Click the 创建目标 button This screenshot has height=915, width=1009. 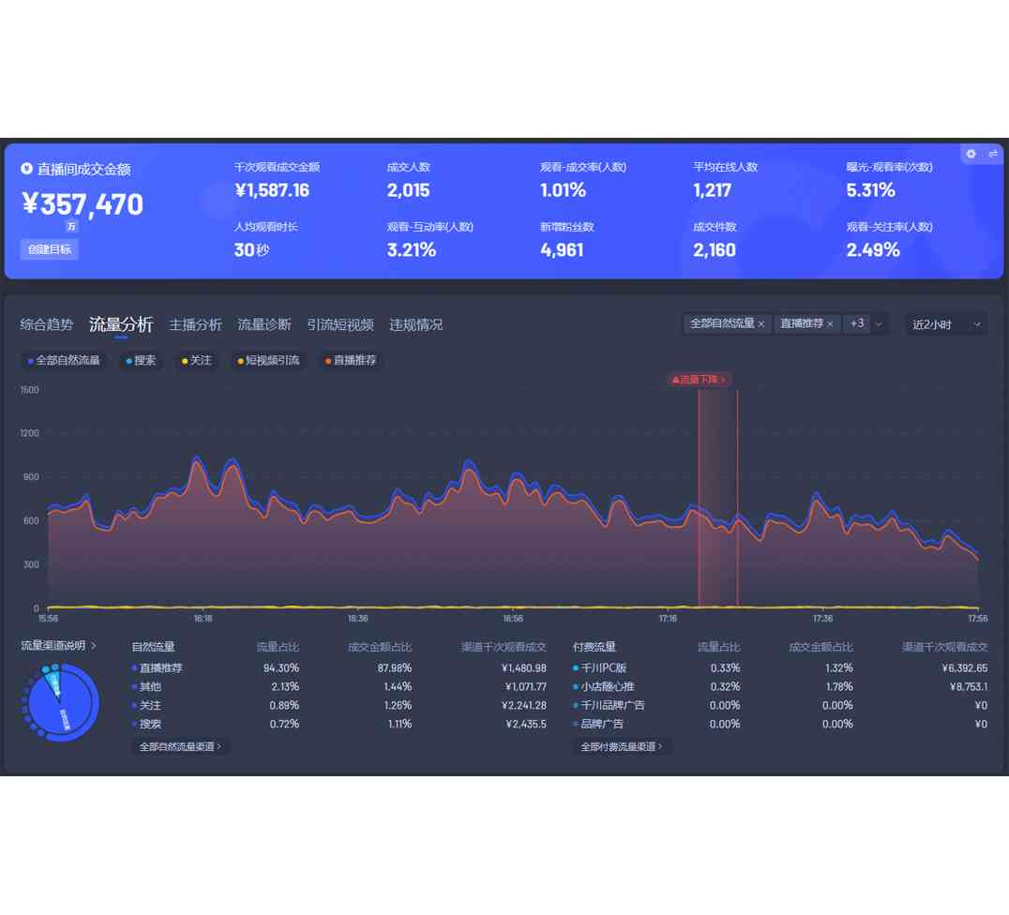(50, 249)
